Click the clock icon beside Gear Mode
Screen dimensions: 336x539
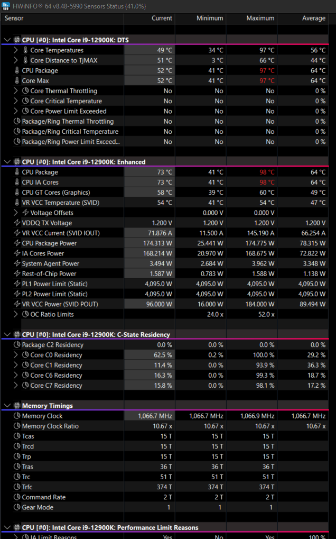pyautogui.click(x=17, y=507)
